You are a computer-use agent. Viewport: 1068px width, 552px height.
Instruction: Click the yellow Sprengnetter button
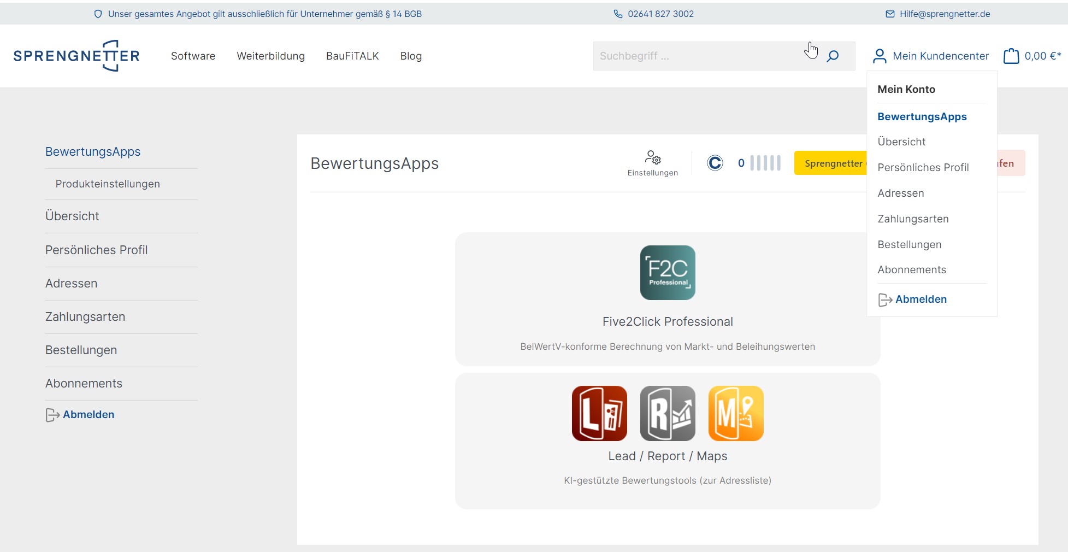(x=830, y=163)
